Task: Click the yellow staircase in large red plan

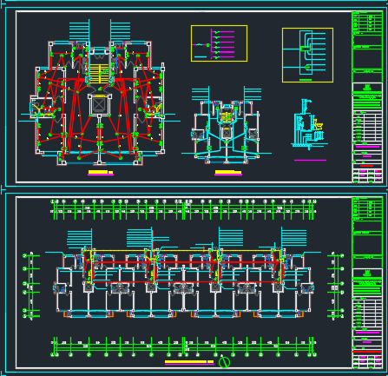Action: click(x=99, y=74)
